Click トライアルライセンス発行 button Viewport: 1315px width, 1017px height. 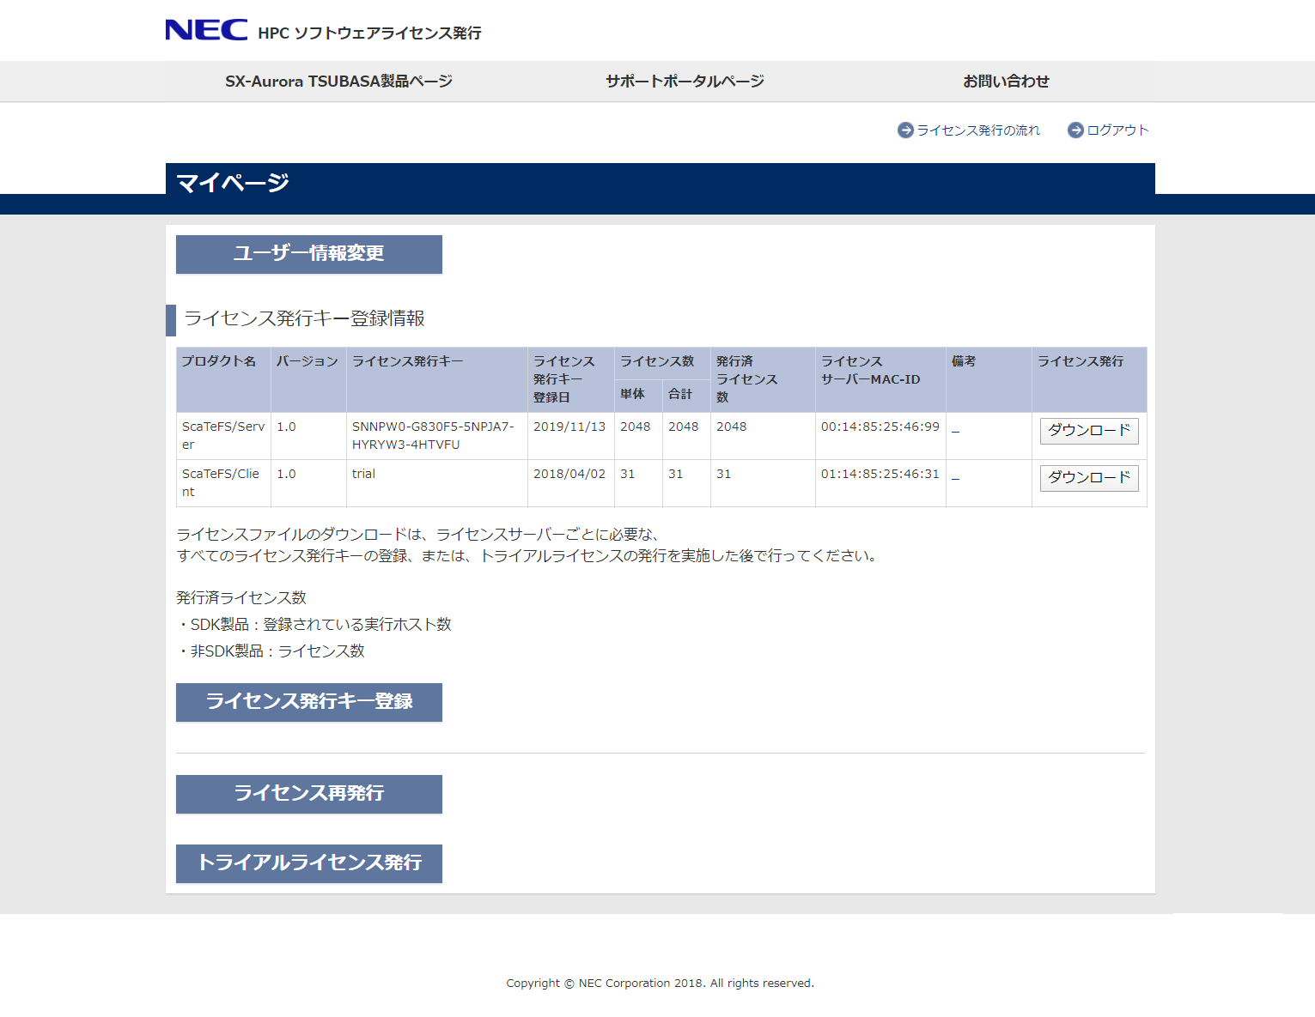point(309,863)
